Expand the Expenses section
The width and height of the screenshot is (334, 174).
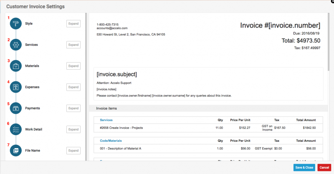[73, 87]
